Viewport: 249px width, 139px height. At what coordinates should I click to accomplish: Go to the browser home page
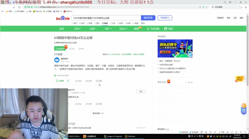click(19, 7)
